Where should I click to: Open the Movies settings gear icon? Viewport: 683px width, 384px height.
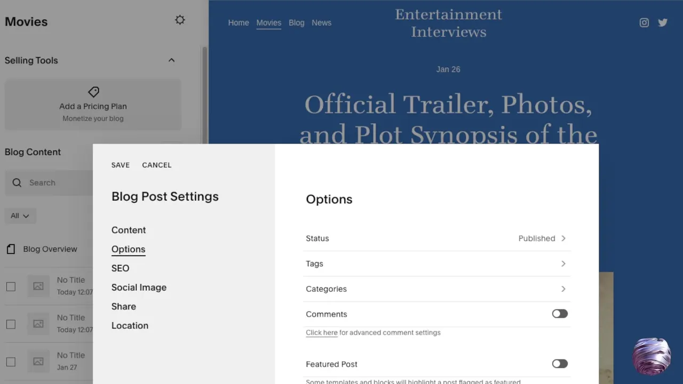pyautogui.click(x=180, y=20)
